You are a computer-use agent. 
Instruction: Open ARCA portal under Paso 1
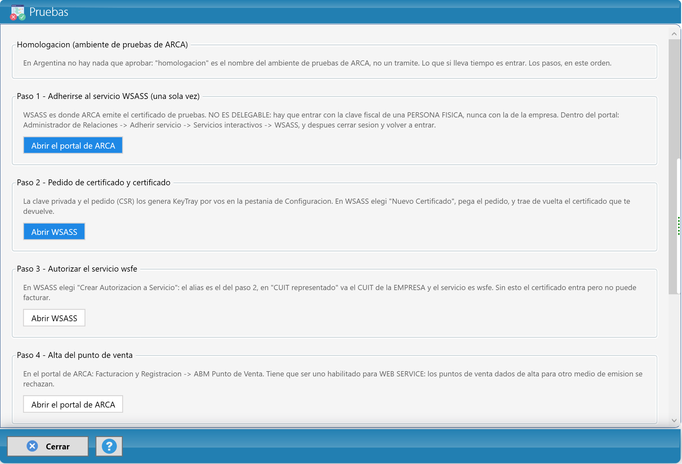[x=73, y=145]
